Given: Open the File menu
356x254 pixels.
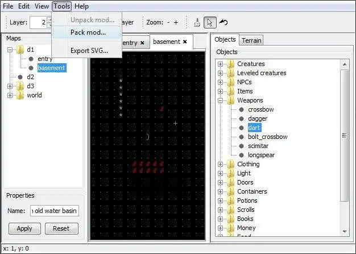Looking at the screenshot, I should 8,6.
